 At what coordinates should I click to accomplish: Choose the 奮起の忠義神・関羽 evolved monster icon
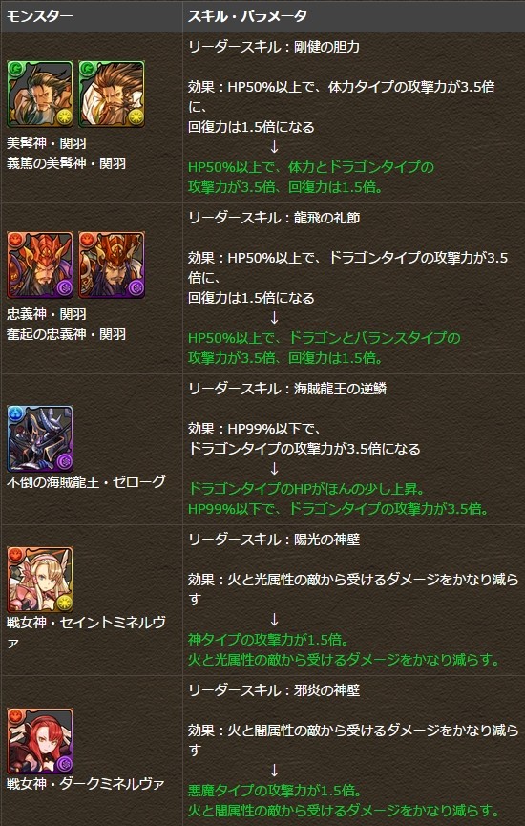(112, 265)
